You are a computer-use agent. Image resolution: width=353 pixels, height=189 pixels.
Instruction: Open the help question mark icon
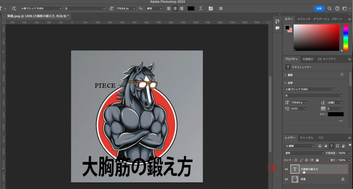pyautogui.click(x=337, y=9)
